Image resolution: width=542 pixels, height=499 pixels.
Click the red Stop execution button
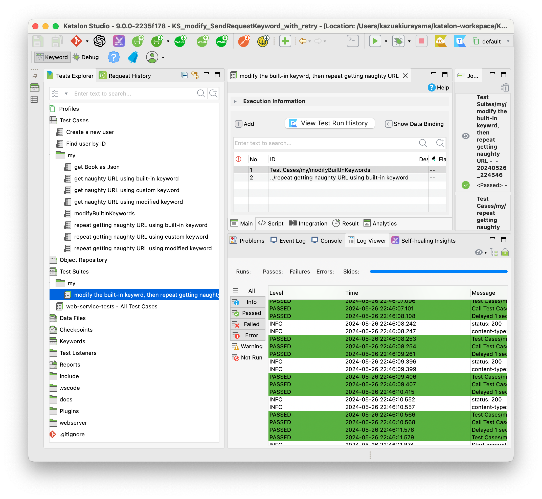click(x=421, y=41)
